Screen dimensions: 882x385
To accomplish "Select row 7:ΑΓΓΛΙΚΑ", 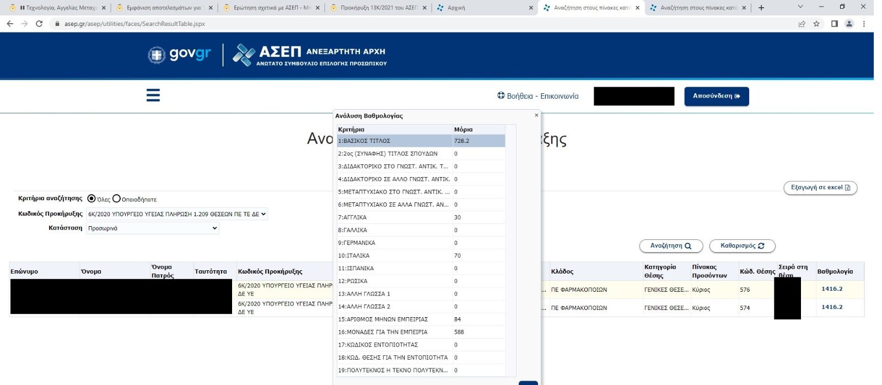I will 421,217.
